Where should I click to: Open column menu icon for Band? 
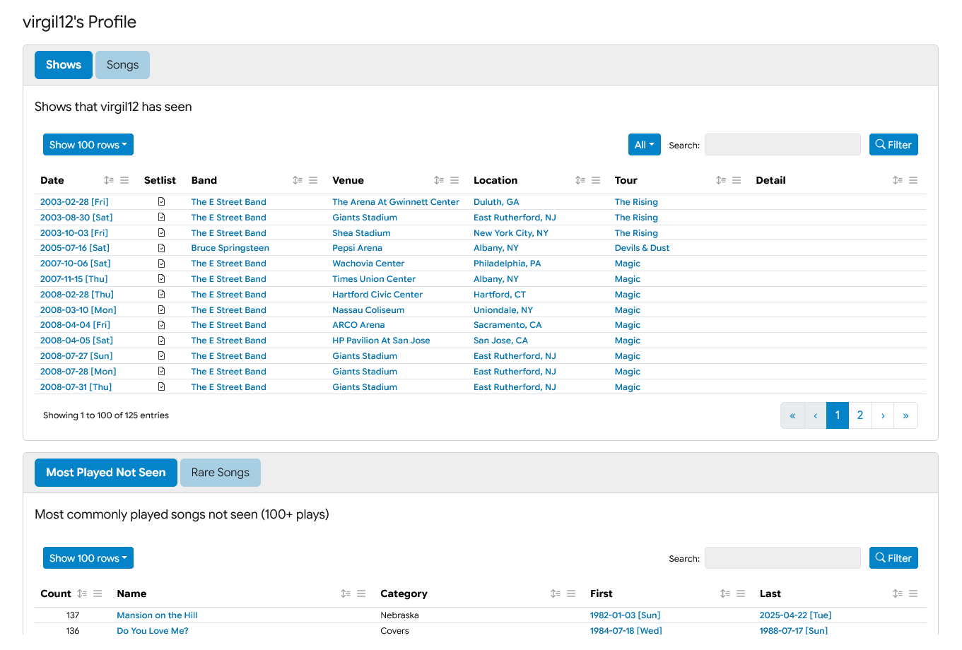[x=313, y=181]
